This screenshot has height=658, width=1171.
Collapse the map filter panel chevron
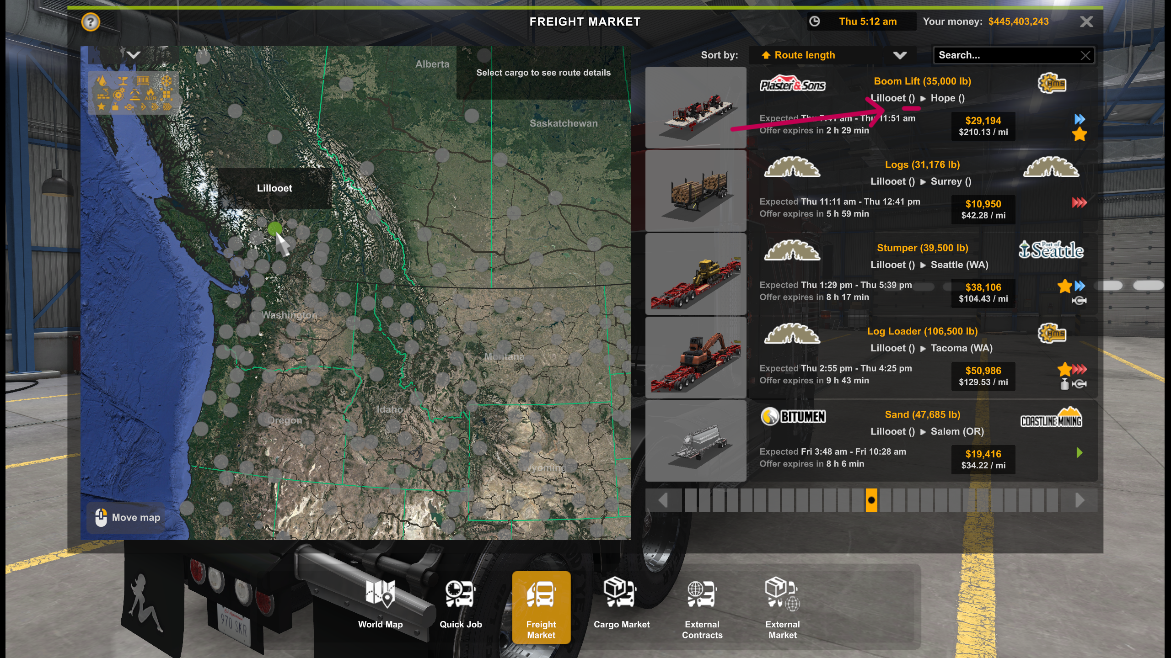tap(133, 55)
